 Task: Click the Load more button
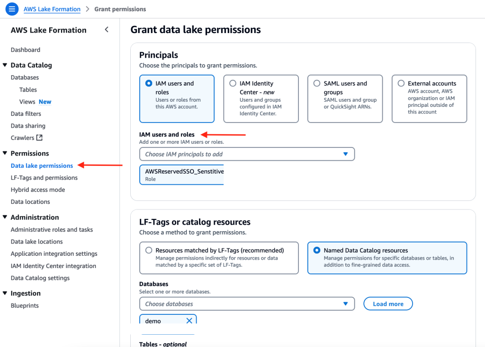[388, 304]
